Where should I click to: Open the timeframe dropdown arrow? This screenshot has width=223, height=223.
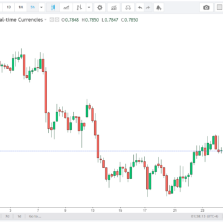pos(42,7)
